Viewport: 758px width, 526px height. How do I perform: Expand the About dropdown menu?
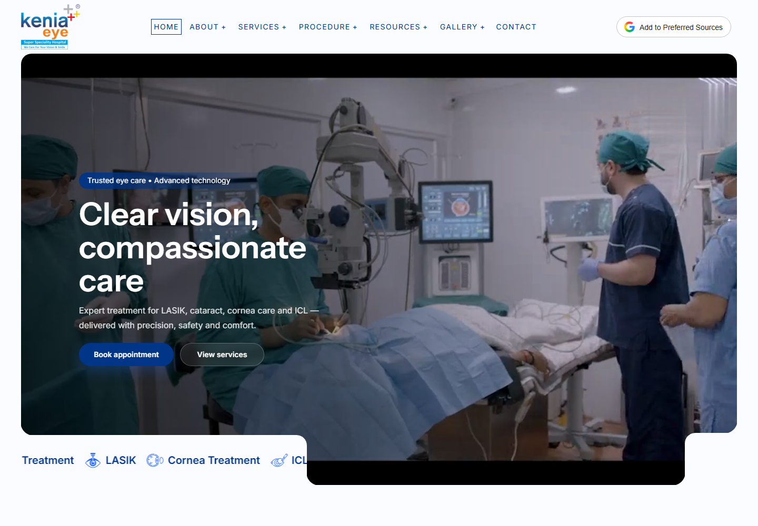(207, 27)
